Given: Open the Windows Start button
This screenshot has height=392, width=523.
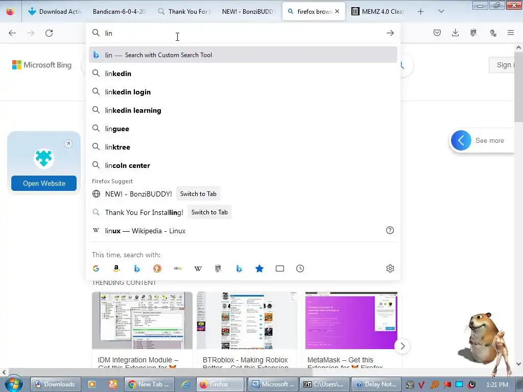Looking at the screenshot, I should pyautogui.click(x=13, y=384).
